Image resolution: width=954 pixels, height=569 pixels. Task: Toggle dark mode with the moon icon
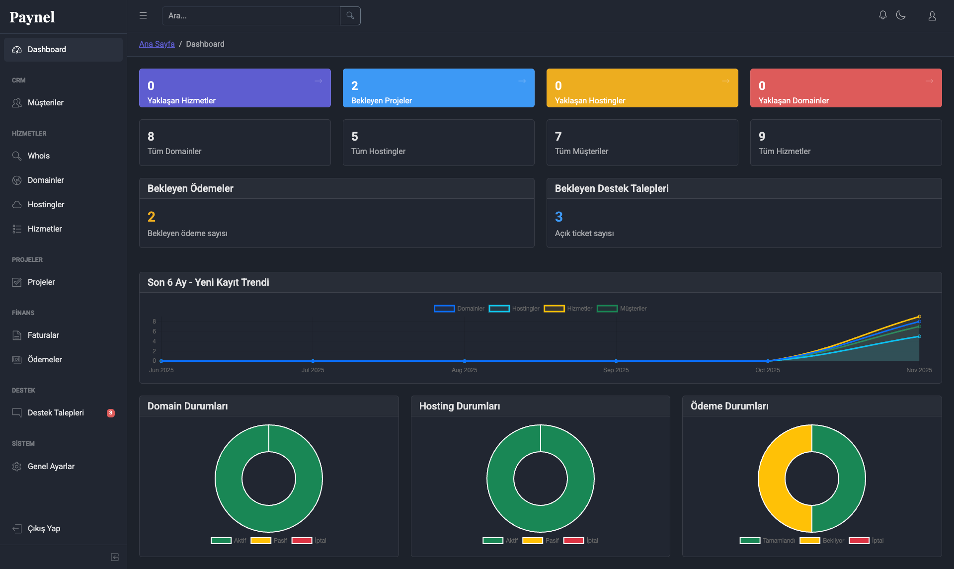click(x=901, y=15)
